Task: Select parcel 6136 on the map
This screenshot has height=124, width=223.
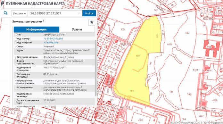Action: click(169, 44)
